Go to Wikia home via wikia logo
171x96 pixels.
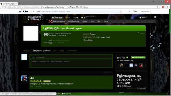coord(23,11)
